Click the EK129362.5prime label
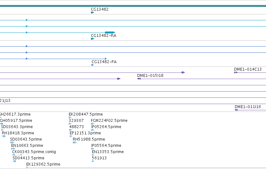Viewport: 266px width, 169px height. pos(43,164)
